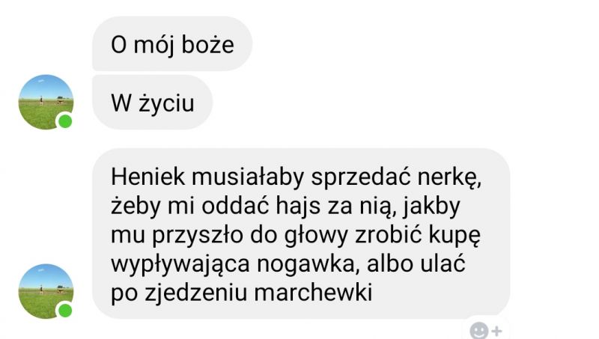Screen dimensions: 599x339
Task: Click the word 'wypływająca' in the message
Action: point(180,264)
